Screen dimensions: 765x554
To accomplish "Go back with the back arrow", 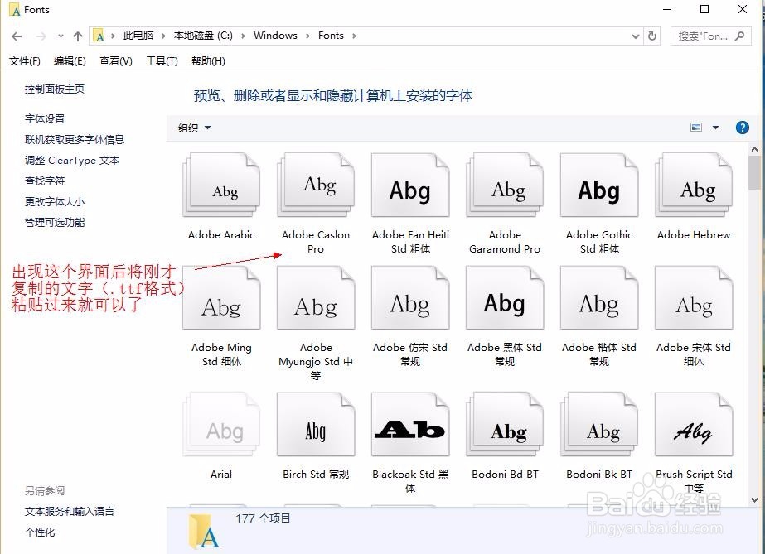I will 17,36.
